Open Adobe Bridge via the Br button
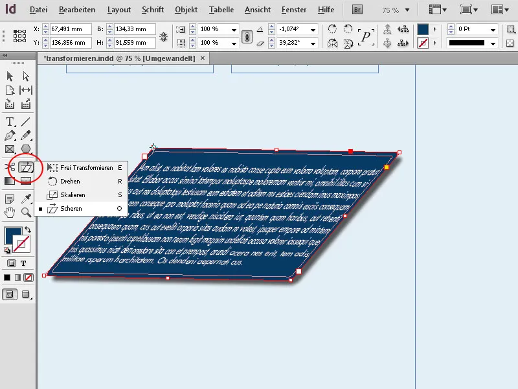The width and height of the screenshot is (518, 389). pos(356,10)
